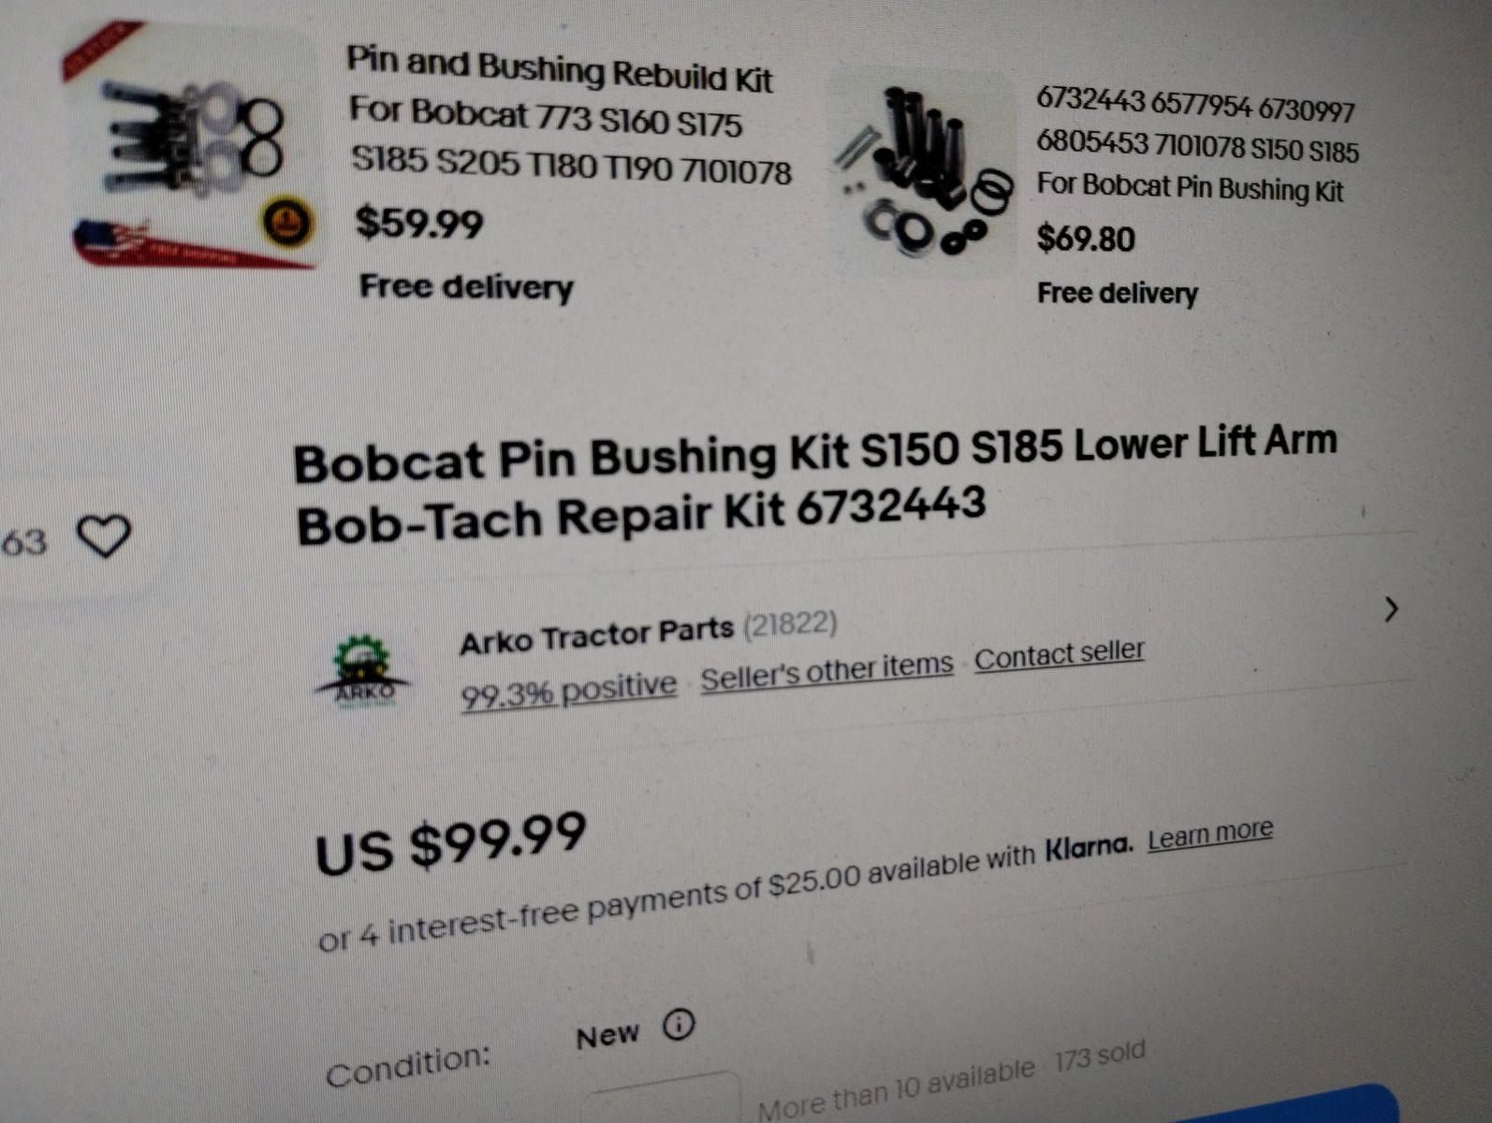Click the Klarna logo text

pos(1089,847)
